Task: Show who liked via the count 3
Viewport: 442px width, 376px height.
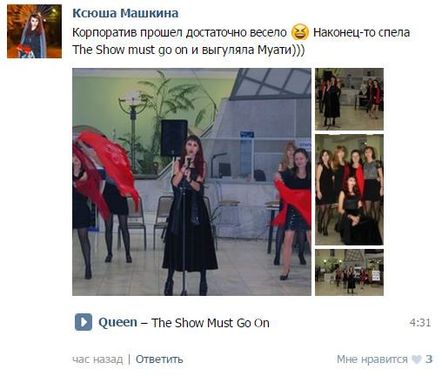Action: 429,359
